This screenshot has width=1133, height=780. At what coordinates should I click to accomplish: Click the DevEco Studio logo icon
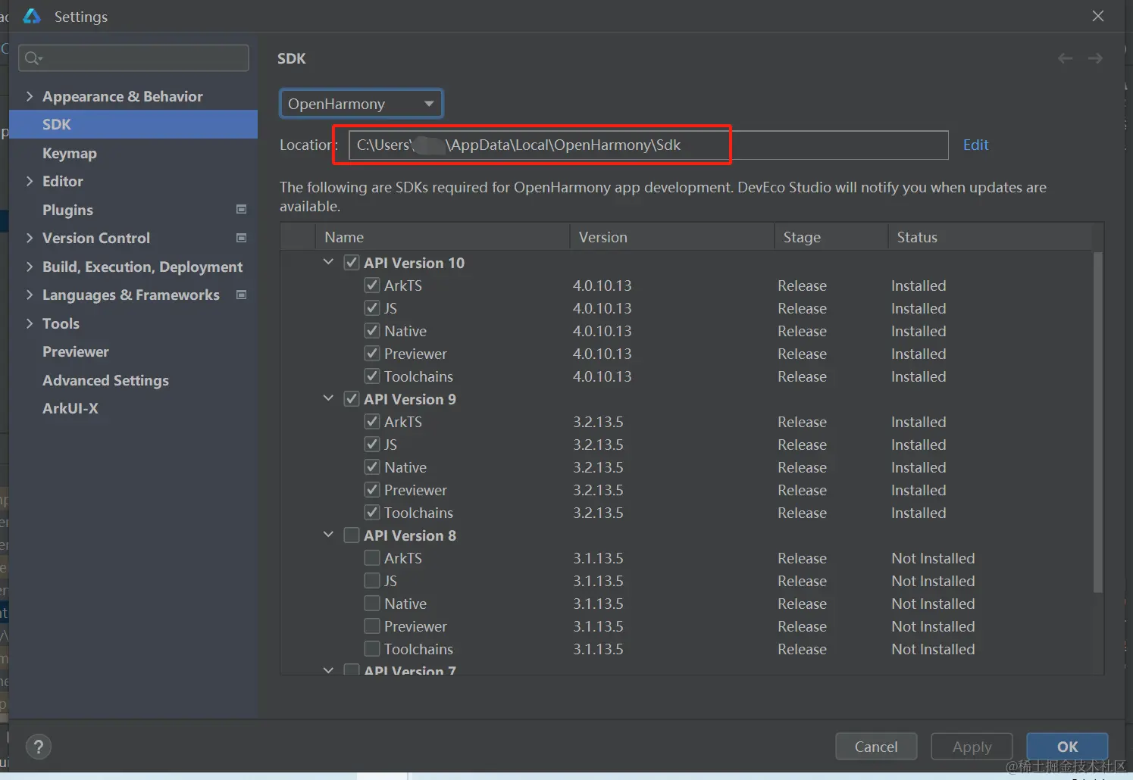pos(32,16)
